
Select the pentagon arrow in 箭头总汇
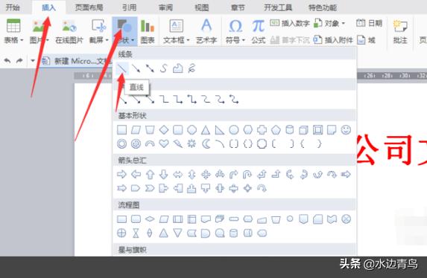click(x=136, y=188)
